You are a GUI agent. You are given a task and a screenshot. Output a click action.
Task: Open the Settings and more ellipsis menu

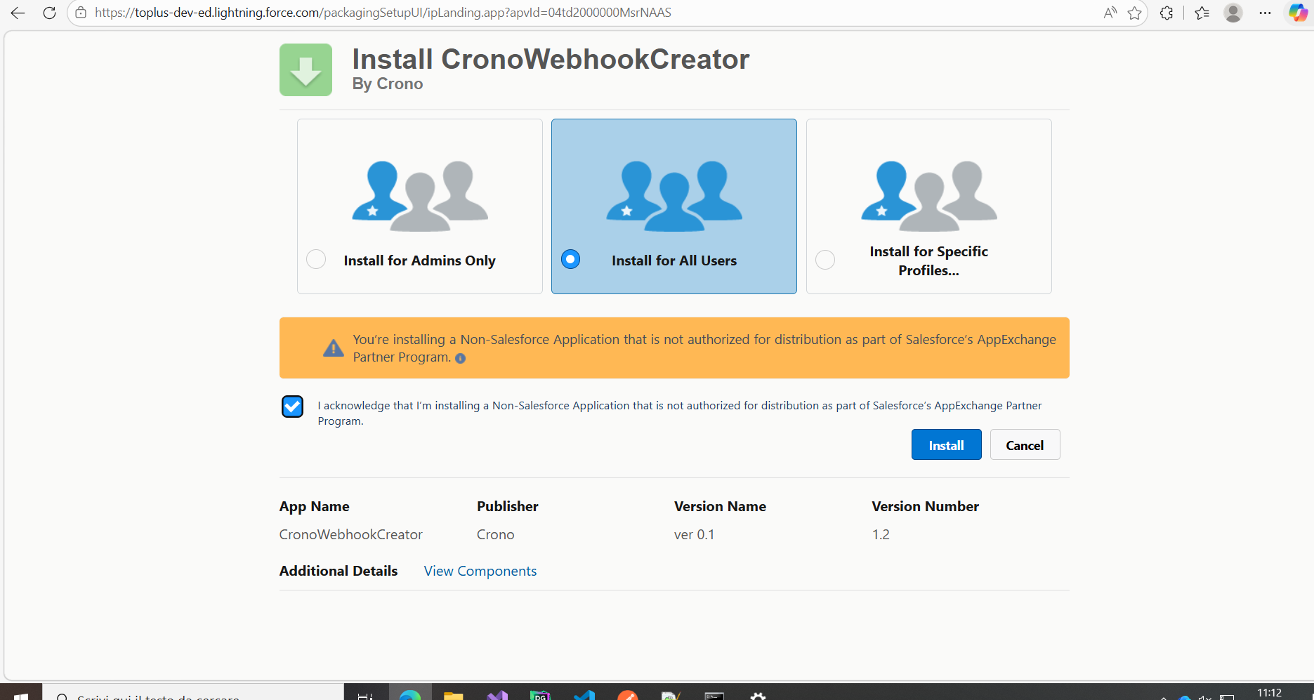coord(1265,13)
